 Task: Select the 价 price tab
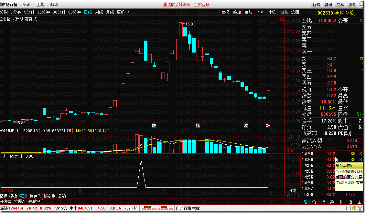(x=314, y=202)
